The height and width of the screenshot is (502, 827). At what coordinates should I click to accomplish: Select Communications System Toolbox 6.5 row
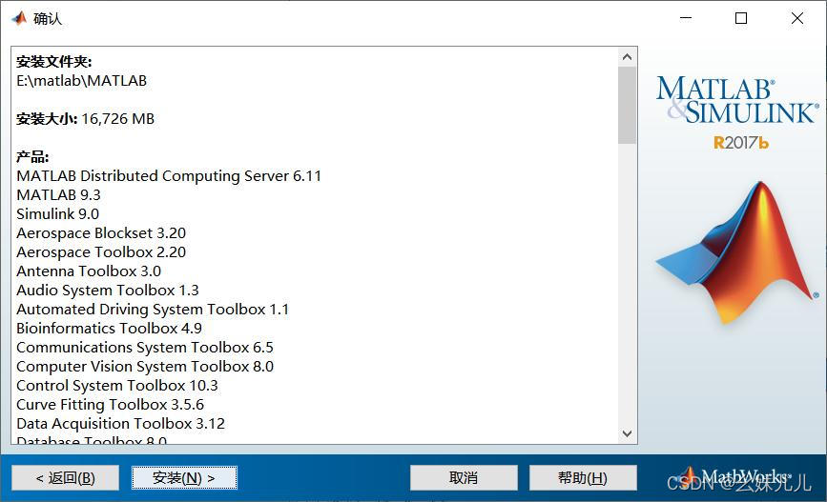[145, 347]
